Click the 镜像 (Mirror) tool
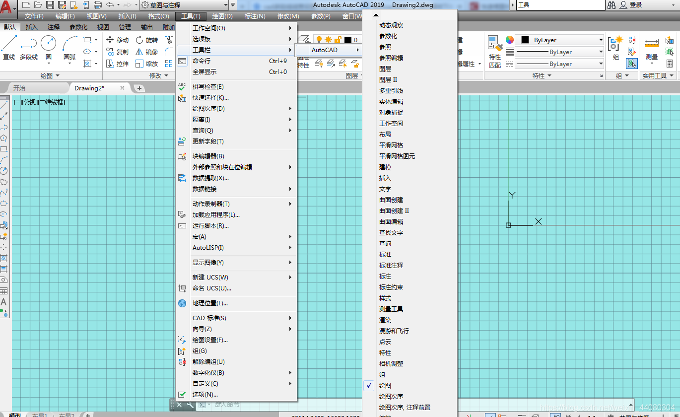The height and width of the screenshot is (417, 680). point(147,52)
